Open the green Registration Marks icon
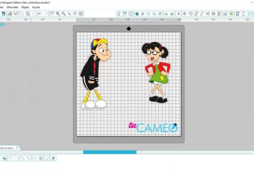This screenshot has height=169, width=254. coord(231,14)
